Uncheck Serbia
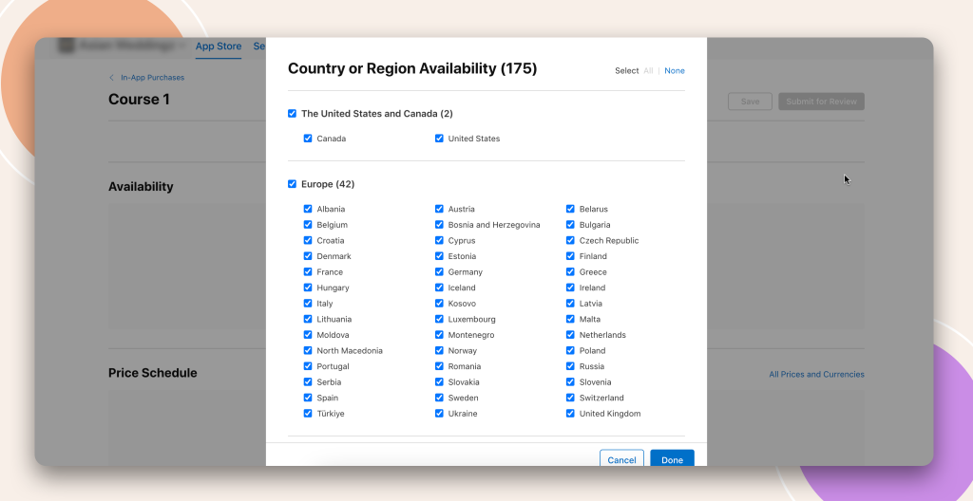The width and height of the screenshot is (973, 501). [x=308, y=382]
